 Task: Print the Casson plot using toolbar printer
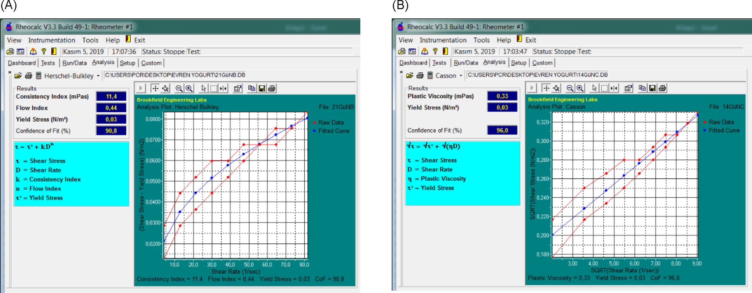coord(662,88)
